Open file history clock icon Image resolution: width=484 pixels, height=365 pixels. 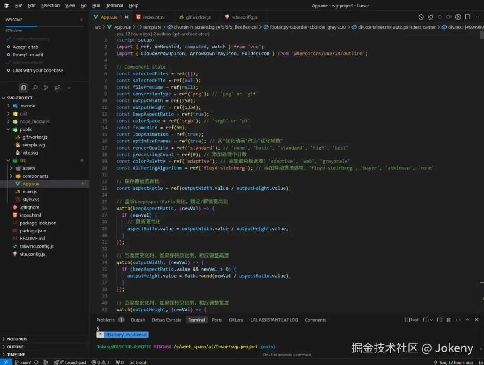pyautogui.click(x=421, y=17)
